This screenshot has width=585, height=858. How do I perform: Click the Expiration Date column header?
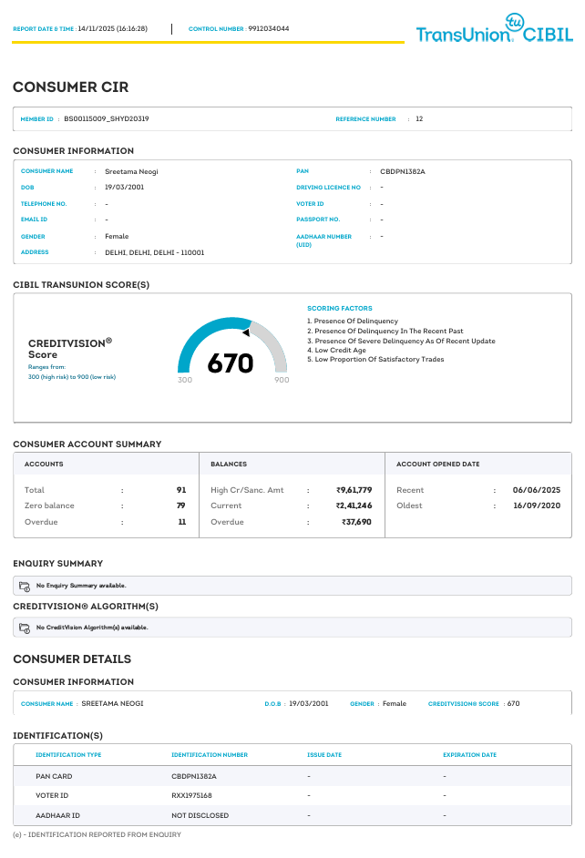pyautogui.click(x=470, y=755)
